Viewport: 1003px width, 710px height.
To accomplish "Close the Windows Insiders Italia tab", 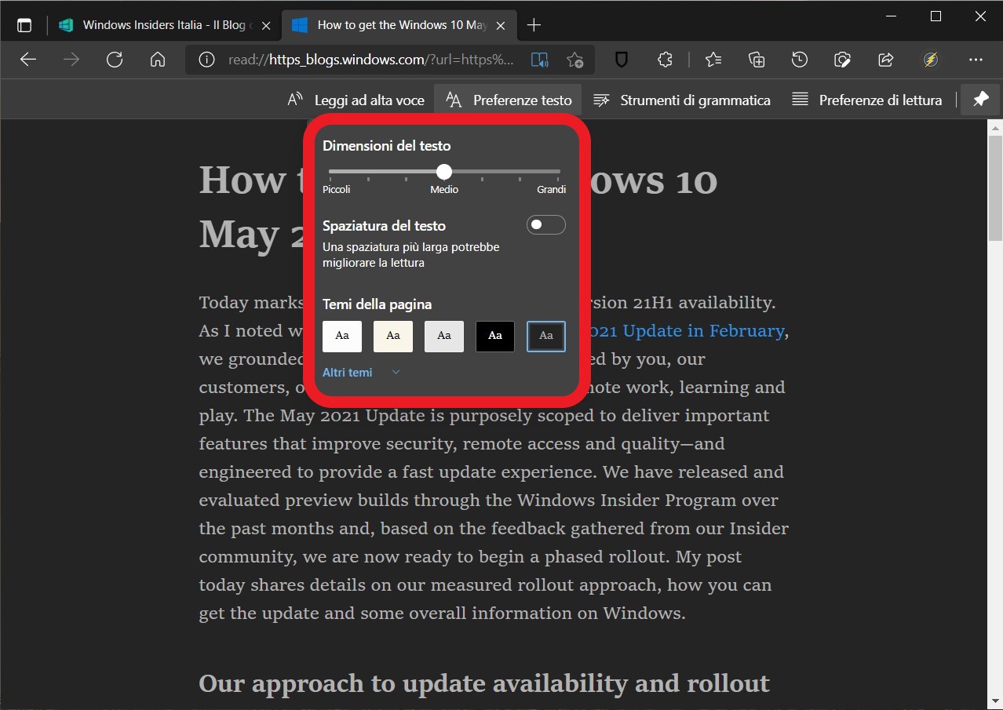I will click(x=266, y=25).
